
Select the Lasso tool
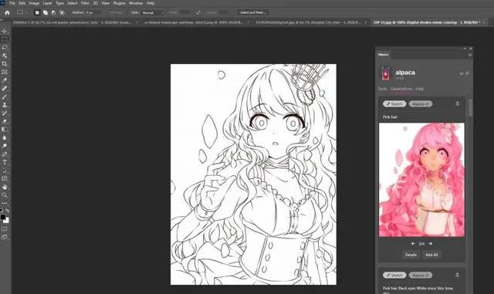point(5,47)
